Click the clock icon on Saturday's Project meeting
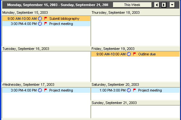The height and width of the screenshot is (120, 181). click(x=129, y=90)
